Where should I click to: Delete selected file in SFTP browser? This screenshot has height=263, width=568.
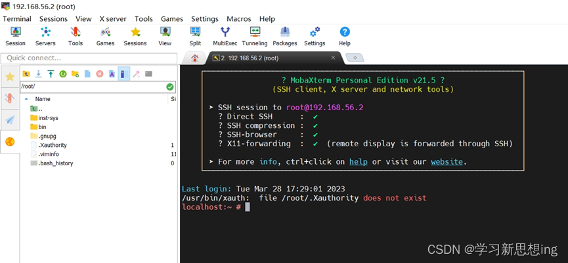(100, 74)
